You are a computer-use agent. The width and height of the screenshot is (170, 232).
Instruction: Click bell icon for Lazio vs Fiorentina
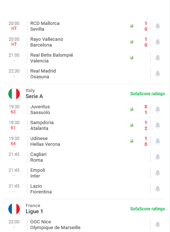pos(158,189)
